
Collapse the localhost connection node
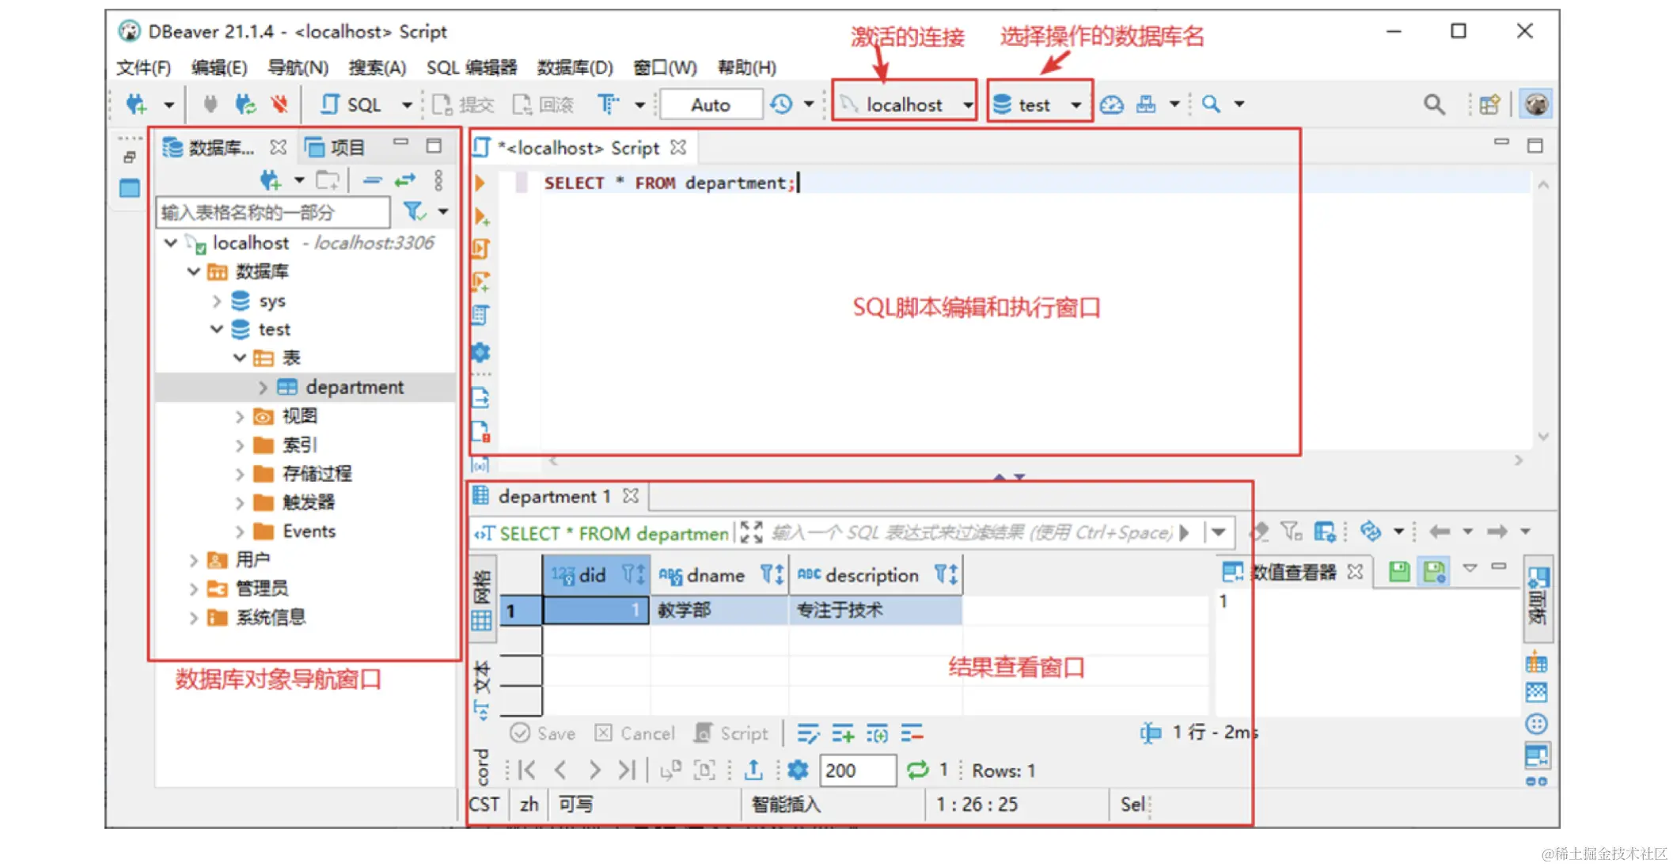(171, 243)
